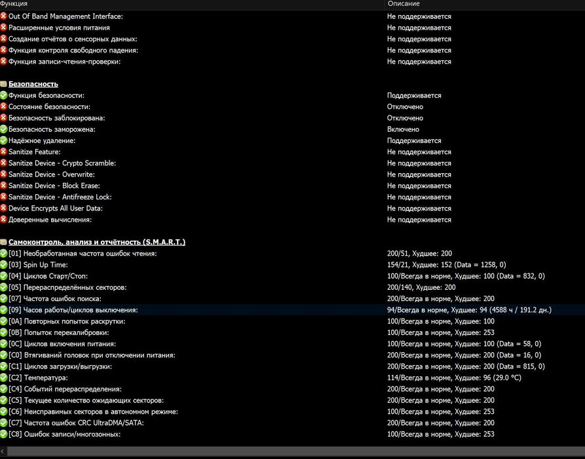Click the folder icon beside the S.M.A.R.T. section heading
Screen dimensions: 585x459
tap(4, 242)
